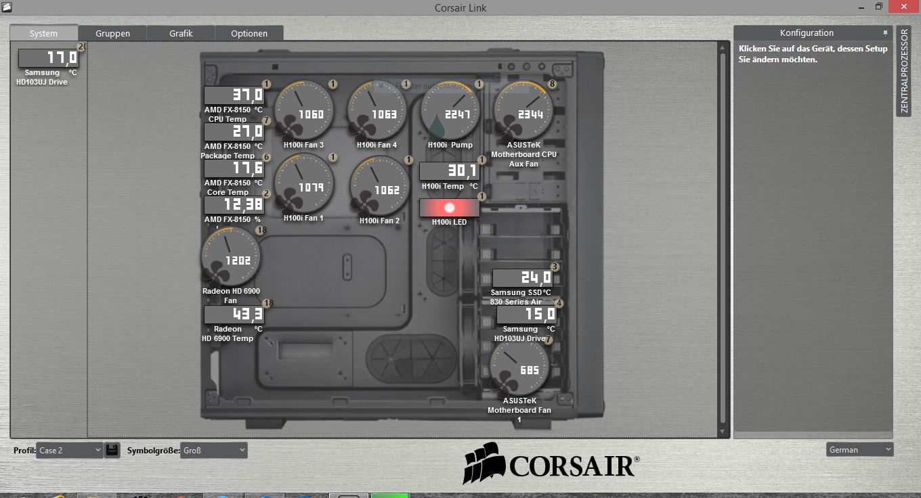
Task: Select the AMD FX-8150 CPU Temp readout
Action: 234,95
